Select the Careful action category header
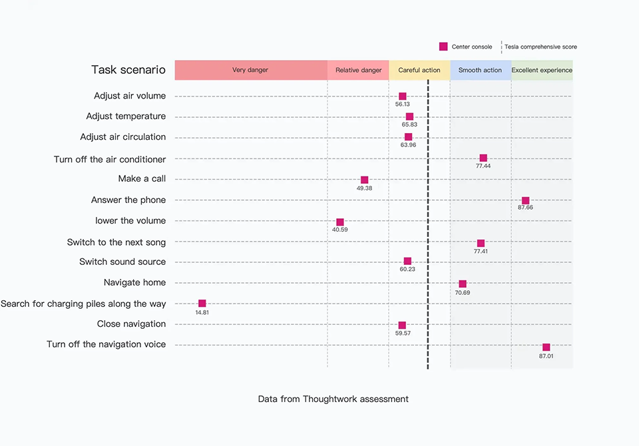The image size is (639, 446). click(x=419, y=70)
